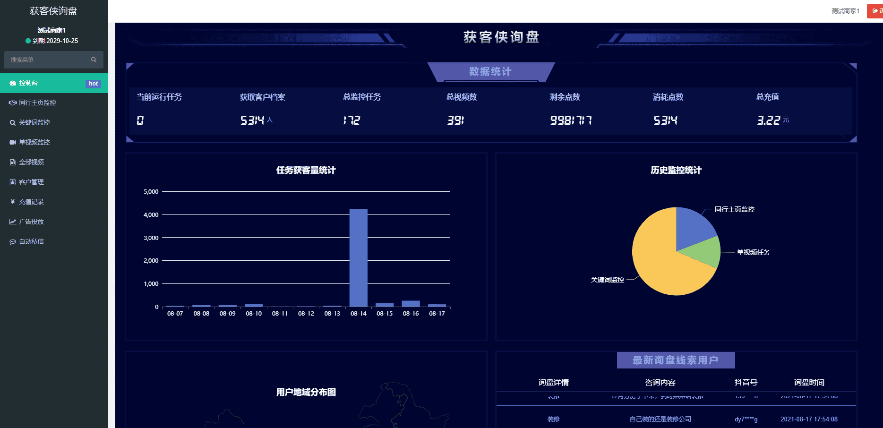
Task: Open the 客户管理 page from sidebar
Action: click(31, 182)
